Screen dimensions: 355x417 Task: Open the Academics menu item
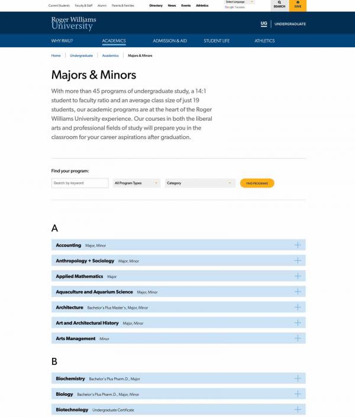[114, 41]
